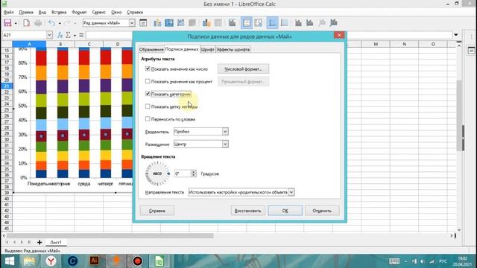This screenshot has width=477, height=268.
Task: Click the Восстановить button
Action: (247, 211)
